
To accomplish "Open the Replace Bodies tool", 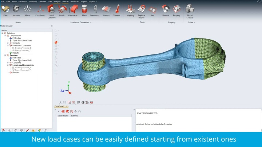I will pyautogui.click(x=142, y=12).
